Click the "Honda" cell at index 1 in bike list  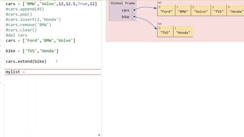[x=183, y=31]
